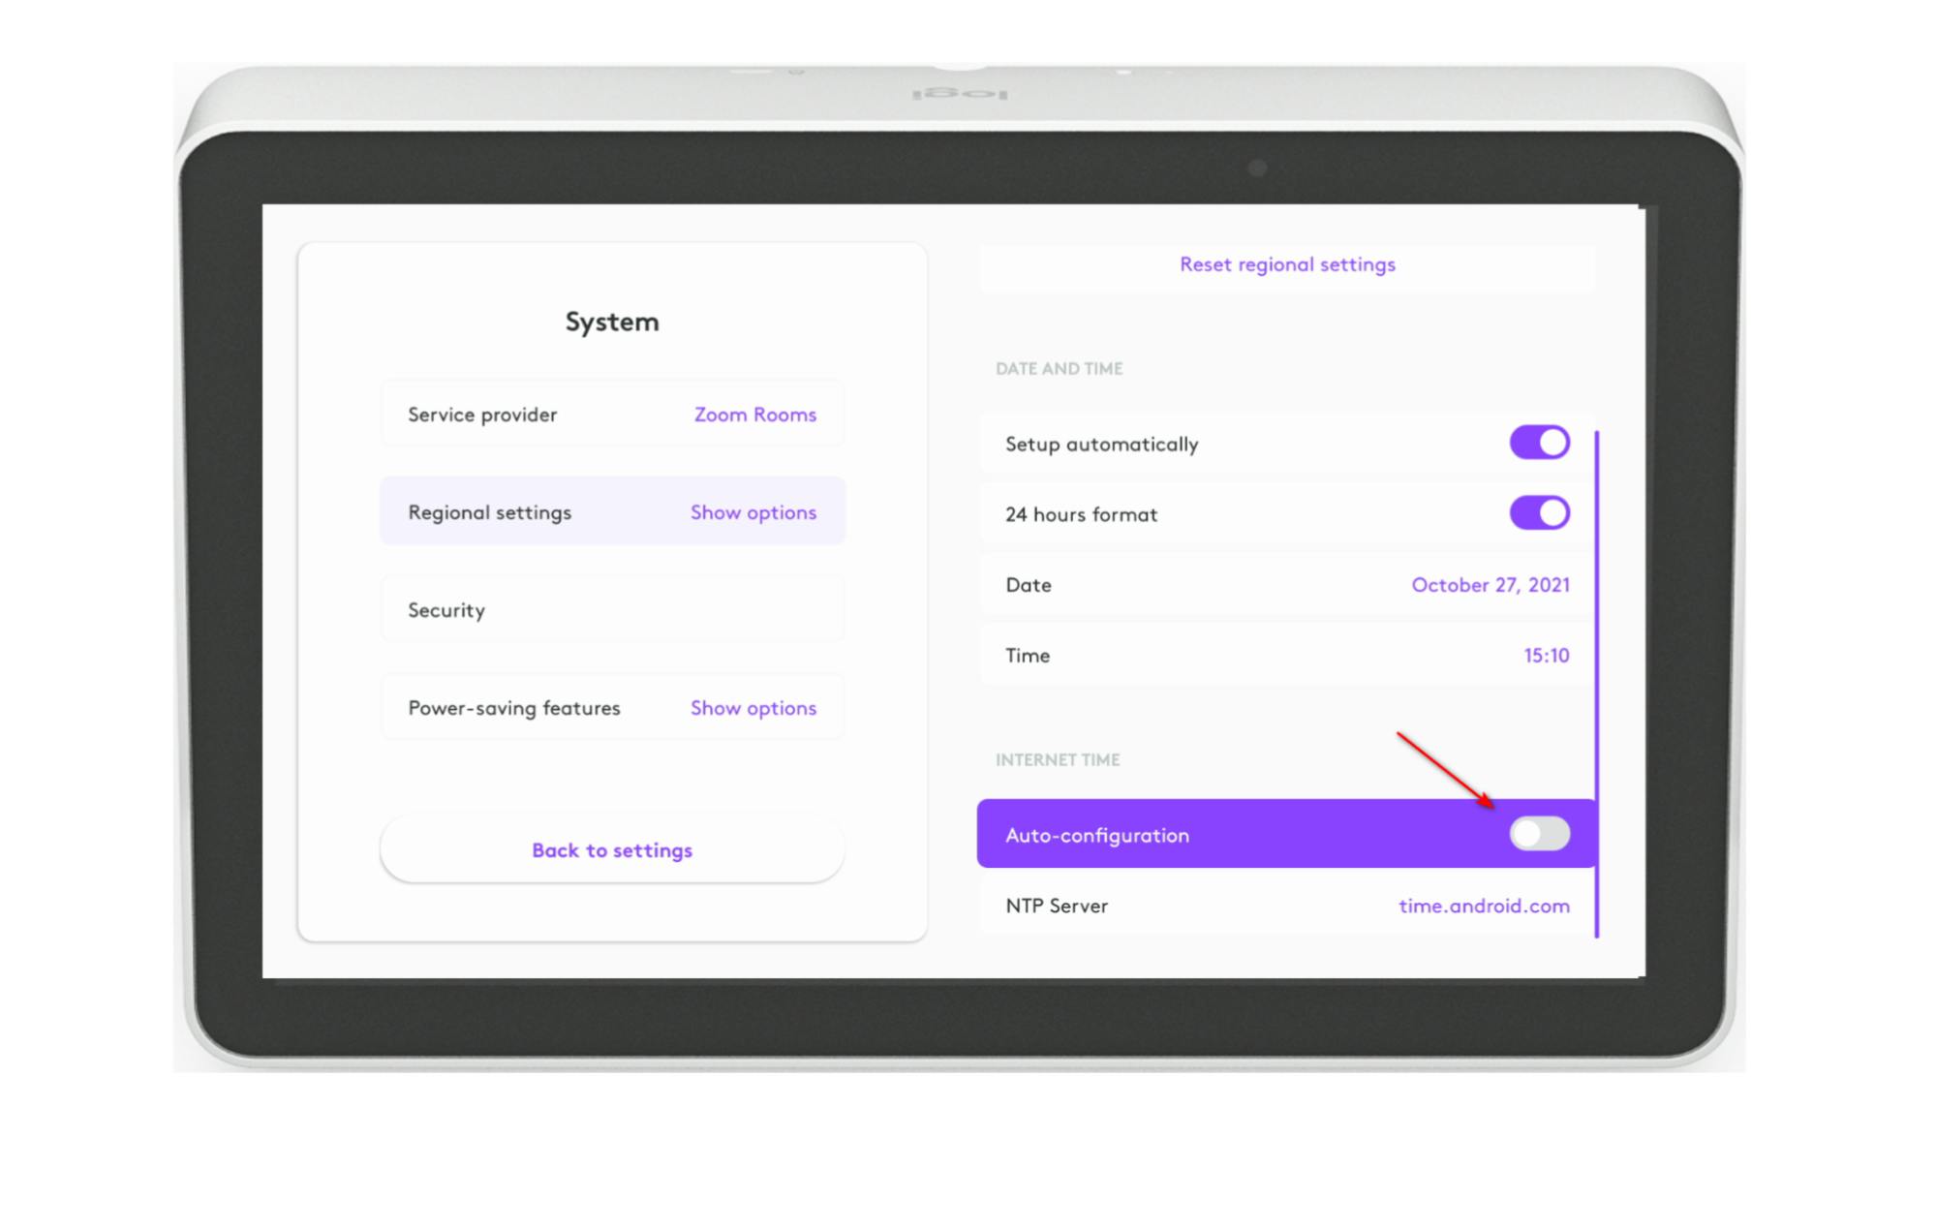Click the NTP Server row label
This screenshot has width=1936, height=1230.
pos(1057,907)
